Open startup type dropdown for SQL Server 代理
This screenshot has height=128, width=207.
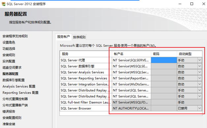click(200, 60)
